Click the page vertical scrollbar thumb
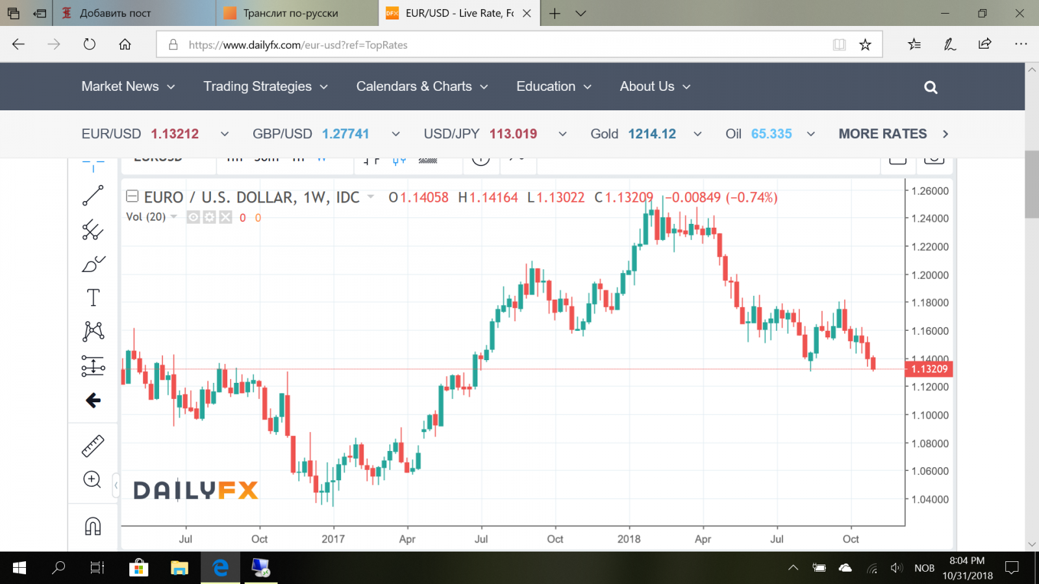The width and height of the screenshot is (1039, 584). (x=1031, y=185)
